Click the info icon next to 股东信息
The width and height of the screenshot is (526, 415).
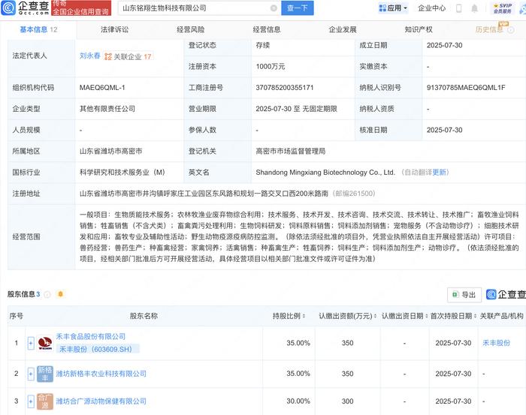[x=47, y=294]
